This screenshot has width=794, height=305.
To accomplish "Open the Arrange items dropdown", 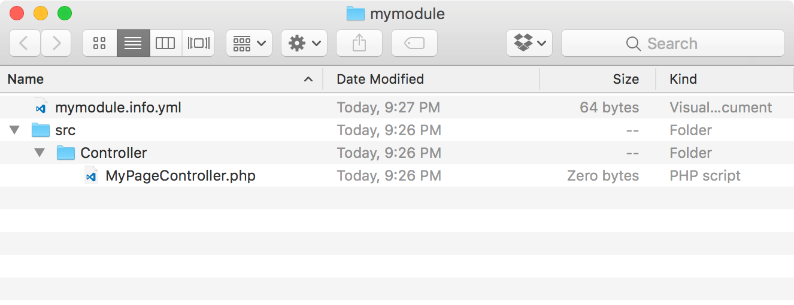I will click(249, 43).
